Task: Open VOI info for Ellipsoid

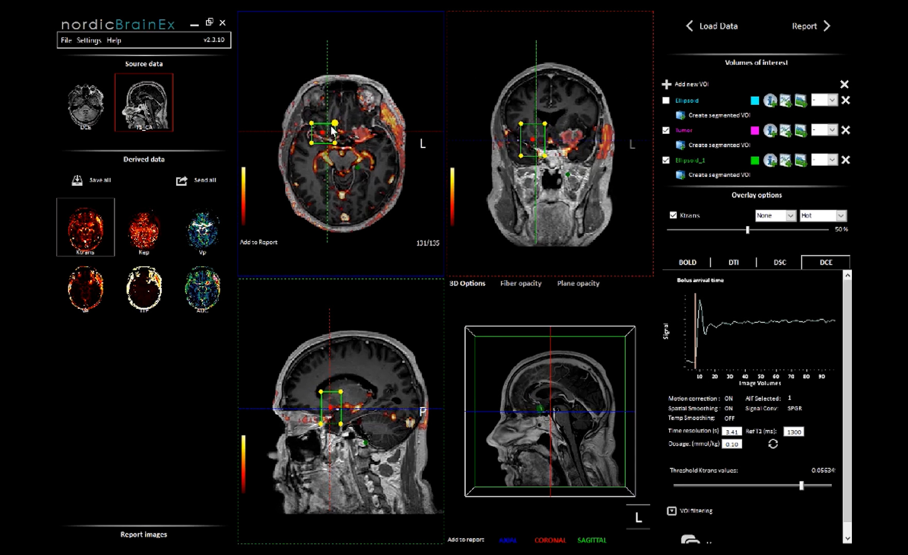Action: pyautogui.click(x=770, y=100)
